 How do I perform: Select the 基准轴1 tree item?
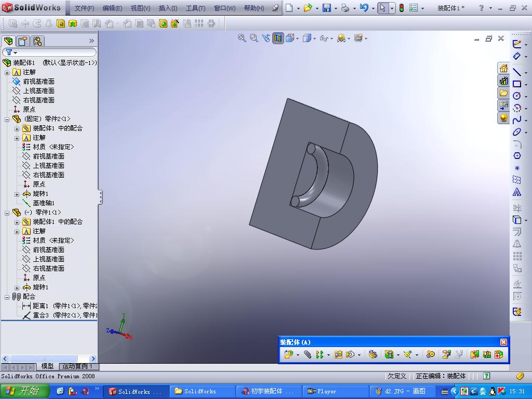click(43, 203)
